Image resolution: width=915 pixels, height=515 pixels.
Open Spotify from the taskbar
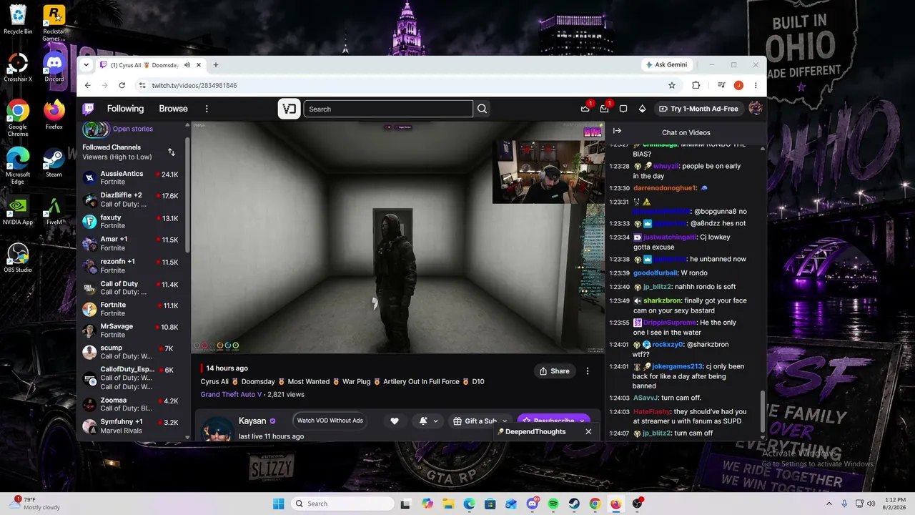(553, 504)
